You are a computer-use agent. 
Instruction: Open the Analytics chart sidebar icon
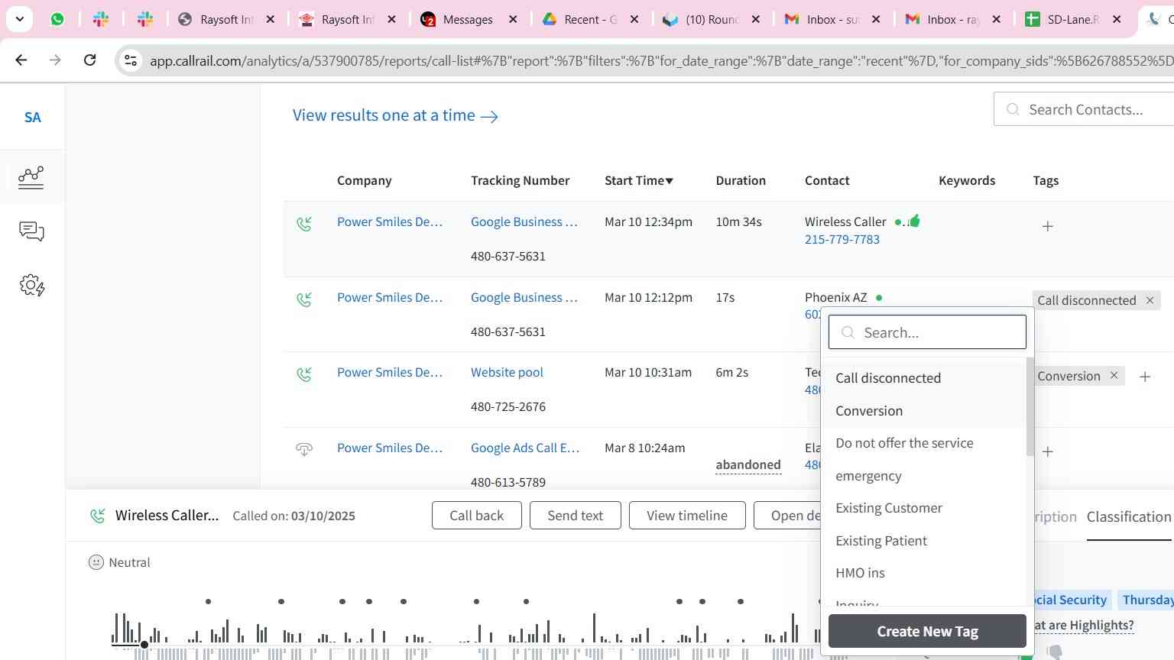[31, 177]
